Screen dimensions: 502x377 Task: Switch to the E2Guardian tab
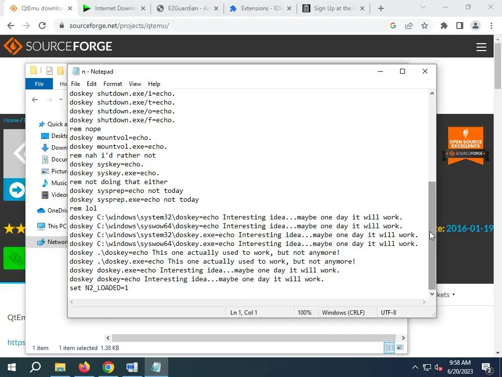point(187,9)
